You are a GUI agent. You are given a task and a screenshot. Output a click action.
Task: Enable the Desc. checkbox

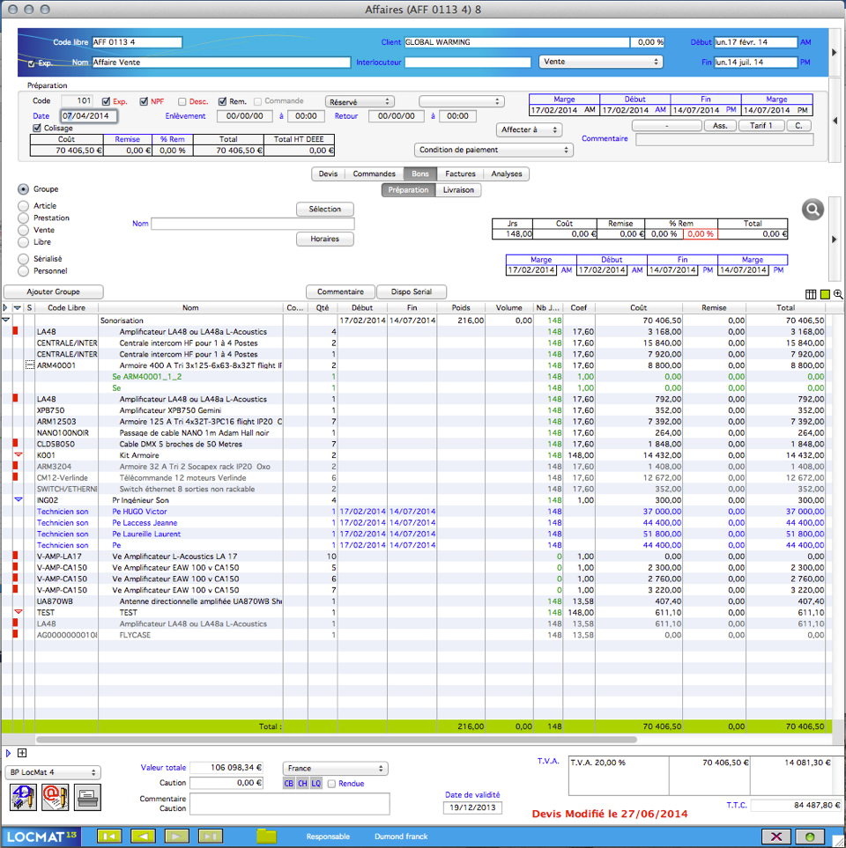[182, 101]
